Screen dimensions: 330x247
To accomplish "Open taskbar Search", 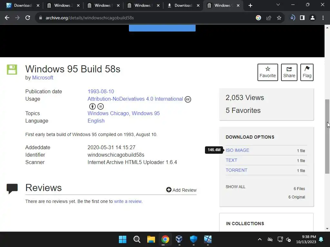I will pos(137,239).
